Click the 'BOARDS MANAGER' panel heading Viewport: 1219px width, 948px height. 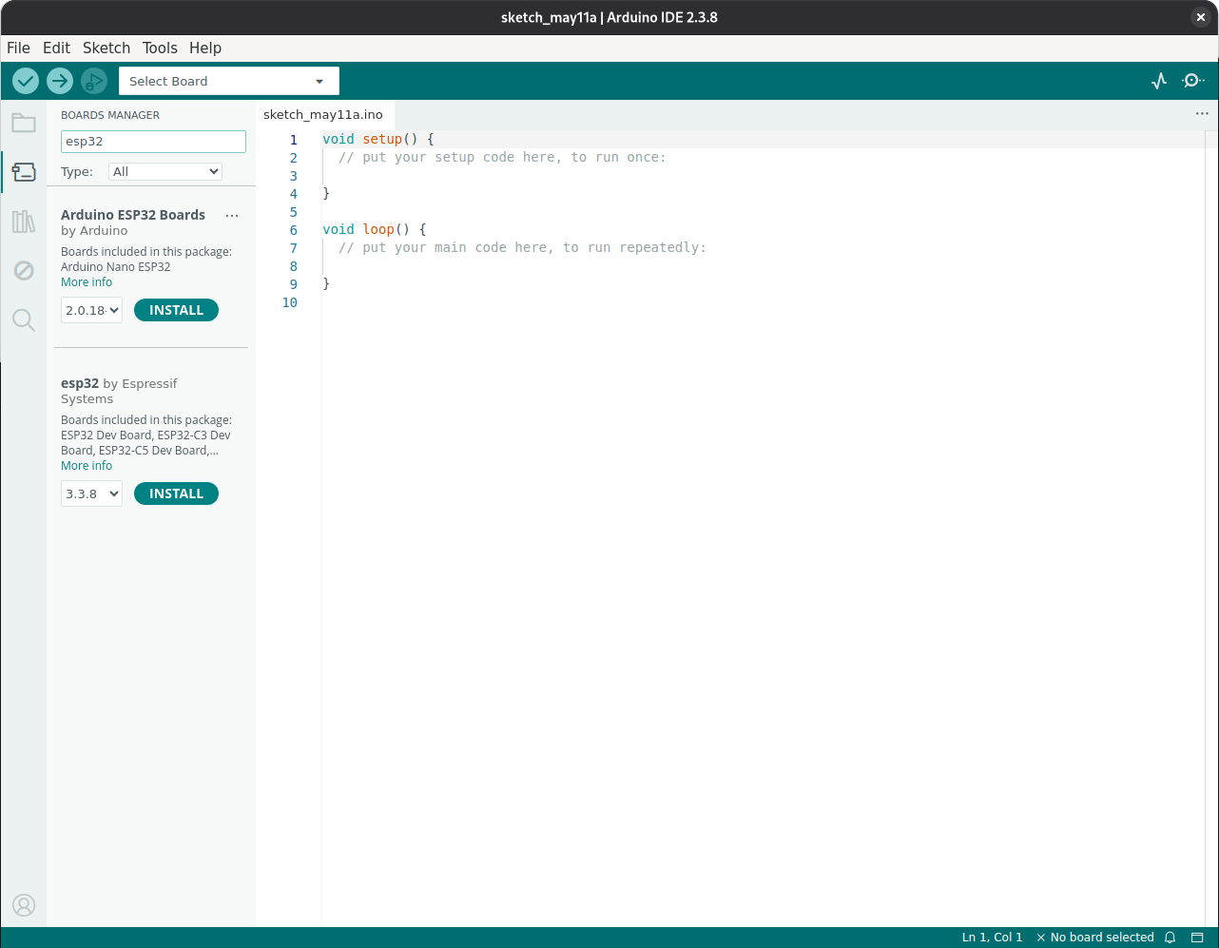pyautogui.click(x=110, y=115)
